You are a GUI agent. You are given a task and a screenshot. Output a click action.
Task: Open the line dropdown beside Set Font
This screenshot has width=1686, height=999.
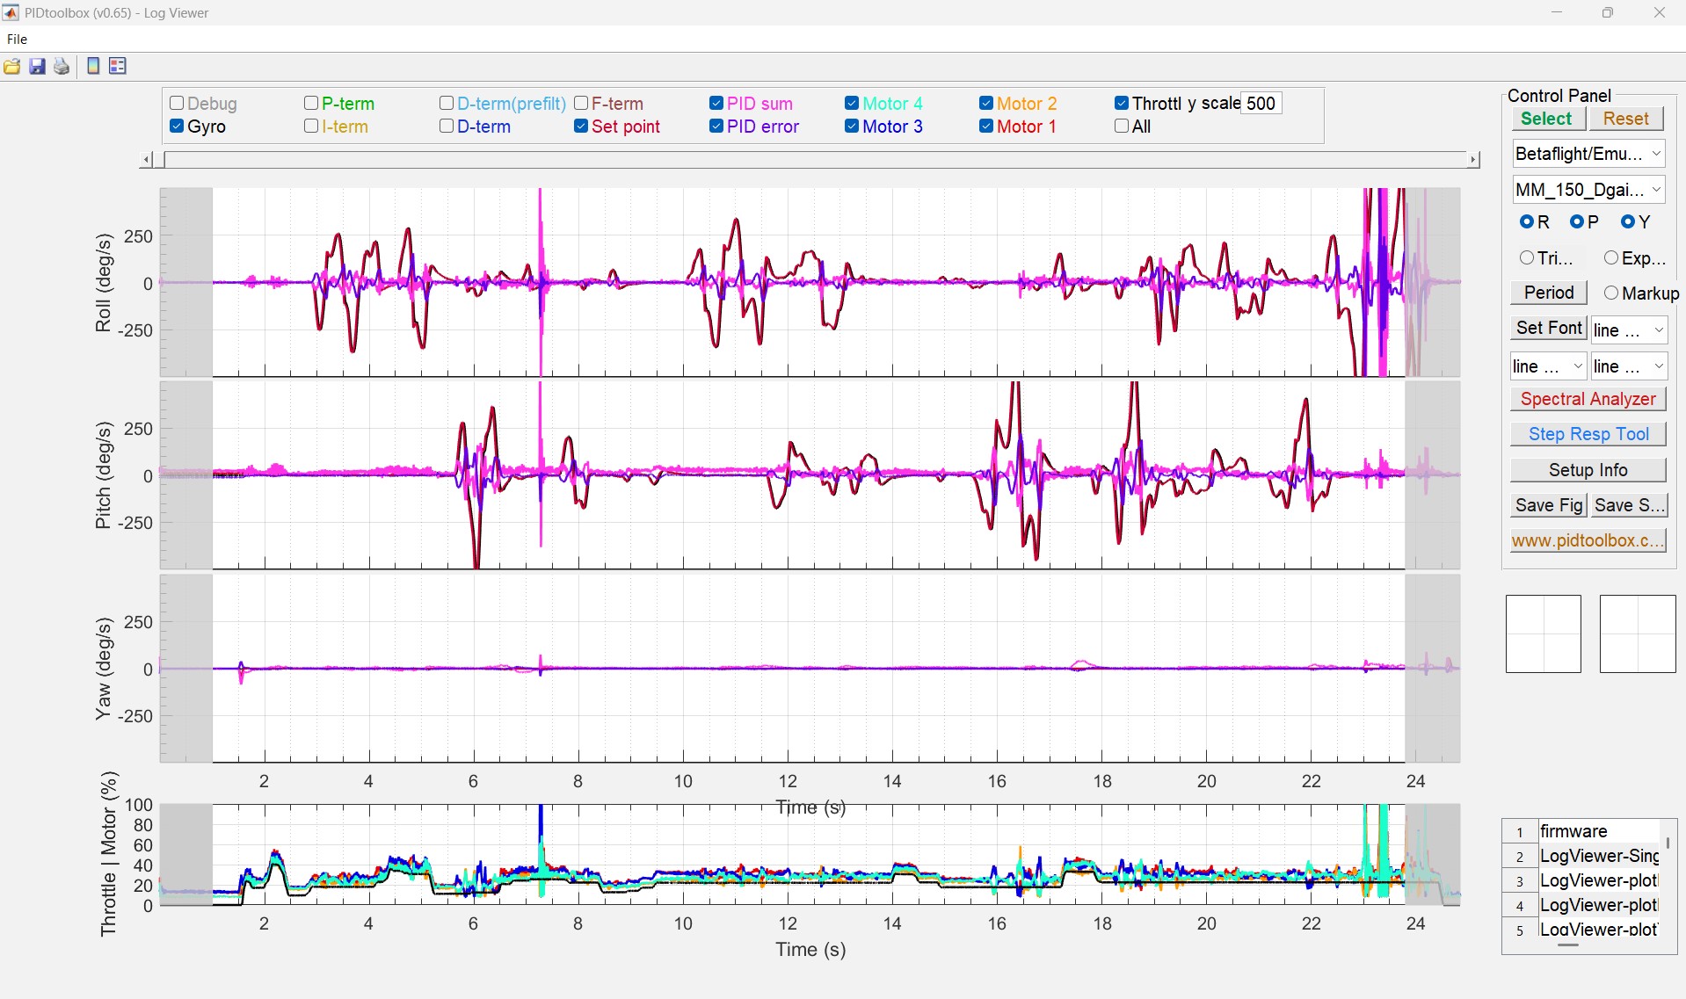[1629, 330]
